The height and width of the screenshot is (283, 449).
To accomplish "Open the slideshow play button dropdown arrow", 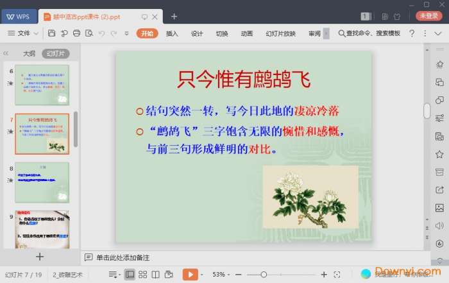I will (202, 275).
